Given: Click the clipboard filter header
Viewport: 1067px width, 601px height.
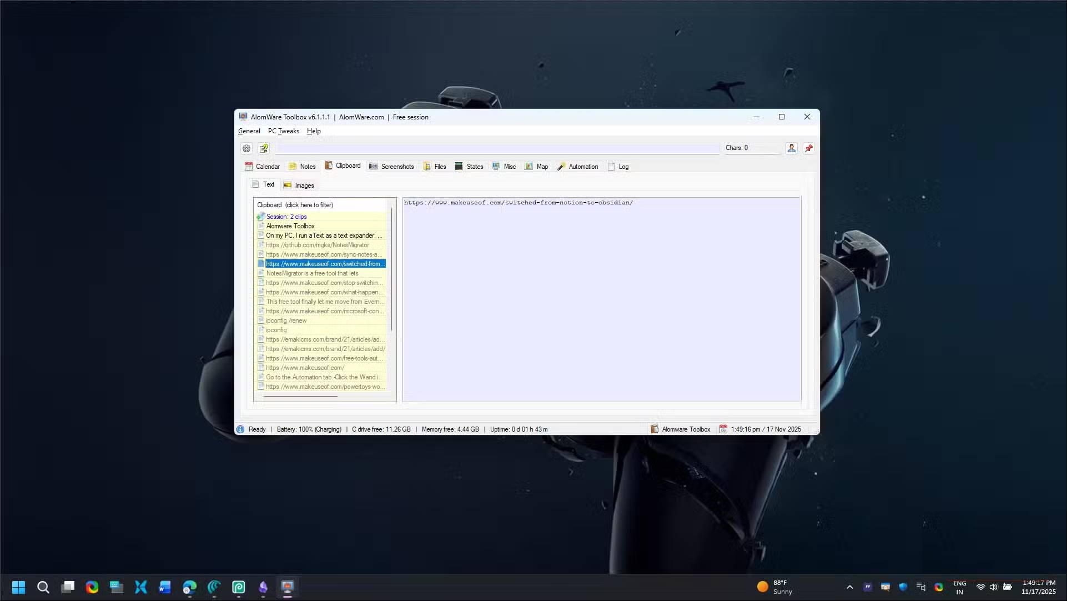Looking at the screenshot, I should click(x=295, y=205).
